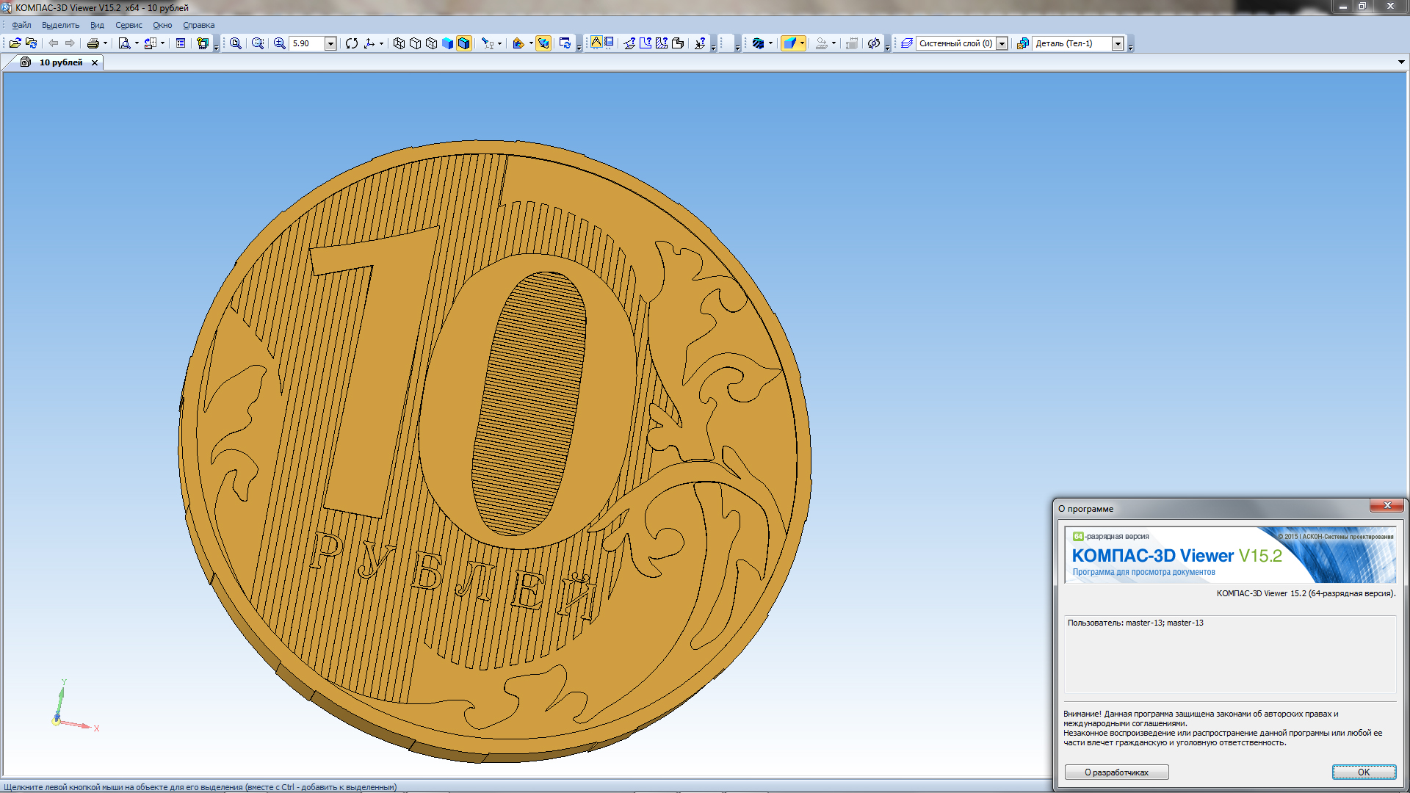The height and width of the screenshot is (793, 1410).
Task: Switch to shaded blue cube display
Action: coord(447,43)
